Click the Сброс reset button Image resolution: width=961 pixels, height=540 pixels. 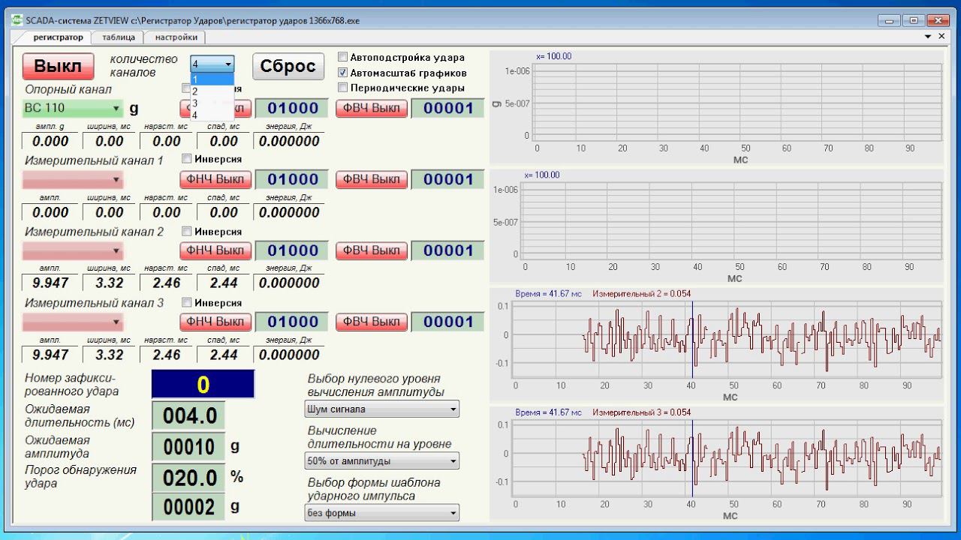pyautogui.click(x=288, y=66)
